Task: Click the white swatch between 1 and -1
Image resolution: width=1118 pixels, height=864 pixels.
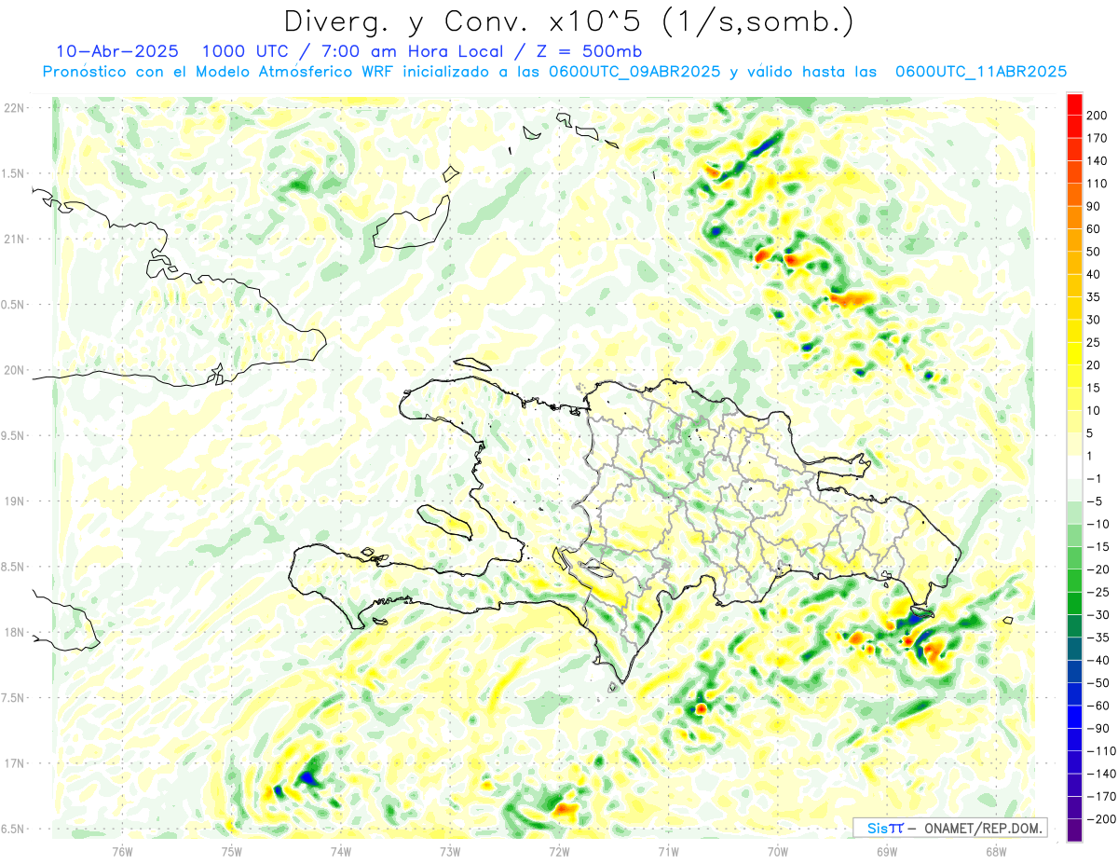Action: click(1074, 467)
